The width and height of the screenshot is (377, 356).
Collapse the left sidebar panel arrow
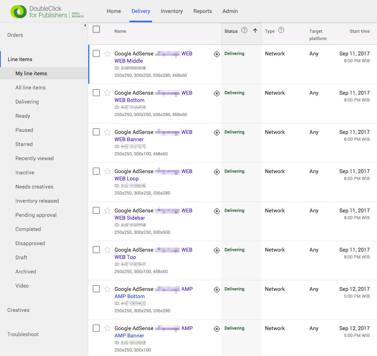tap(85, 25)
